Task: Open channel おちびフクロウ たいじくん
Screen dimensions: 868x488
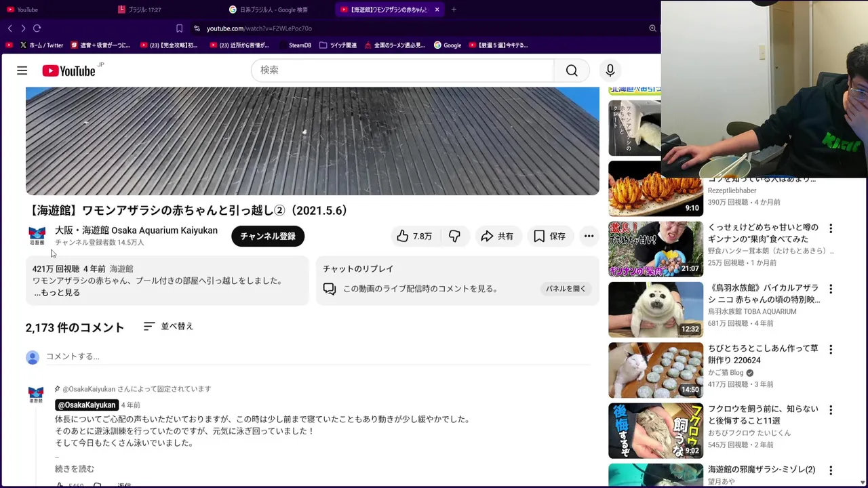Action: tap(749, 433)
